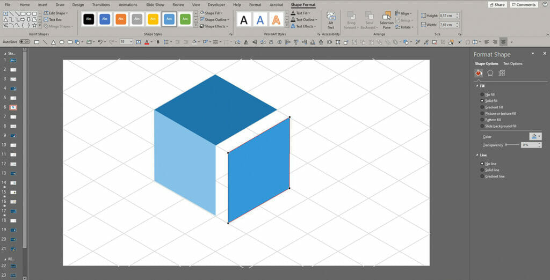Select the Gradient fill radio button
Image resolution: width=550 pixels, height=280 pixels.
482,107
